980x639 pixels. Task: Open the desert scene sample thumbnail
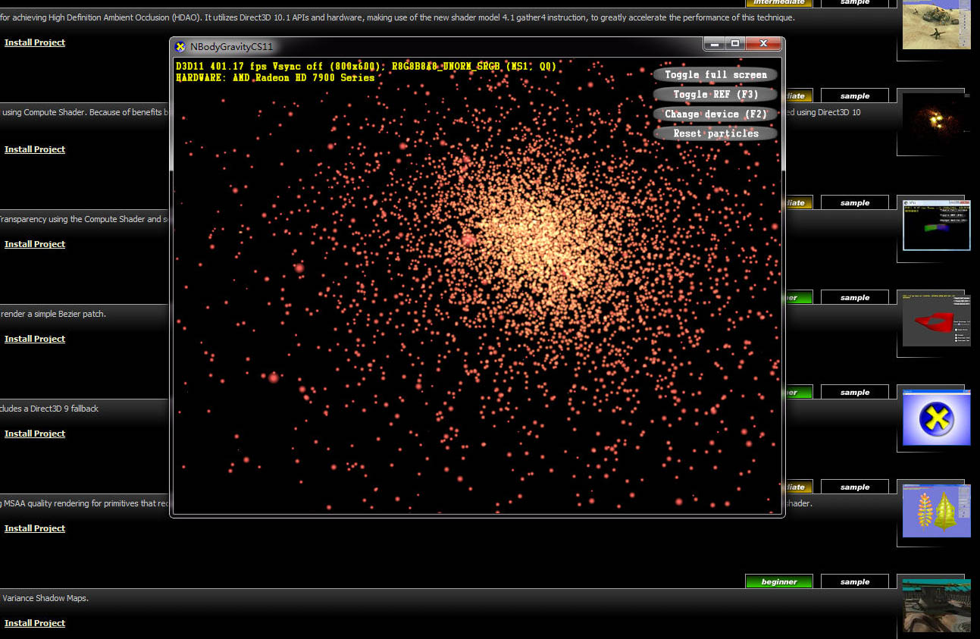coord(936,25)
